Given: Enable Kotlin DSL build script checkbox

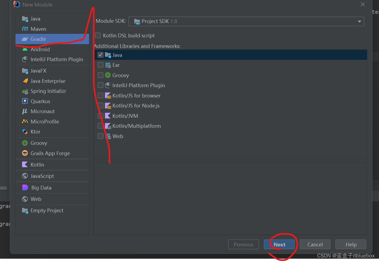Looking at the screenshot, I should coord(98,35).
